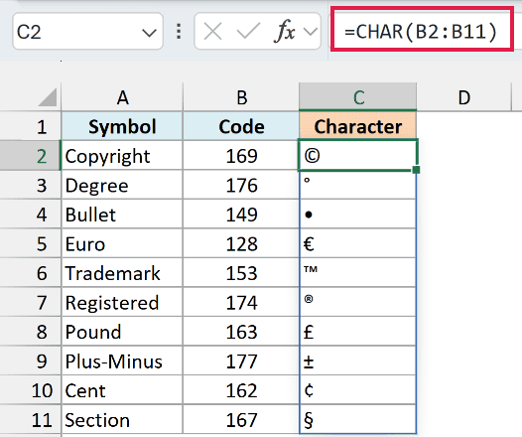
Task: Select column A header
Action: [x=122, y=97]
